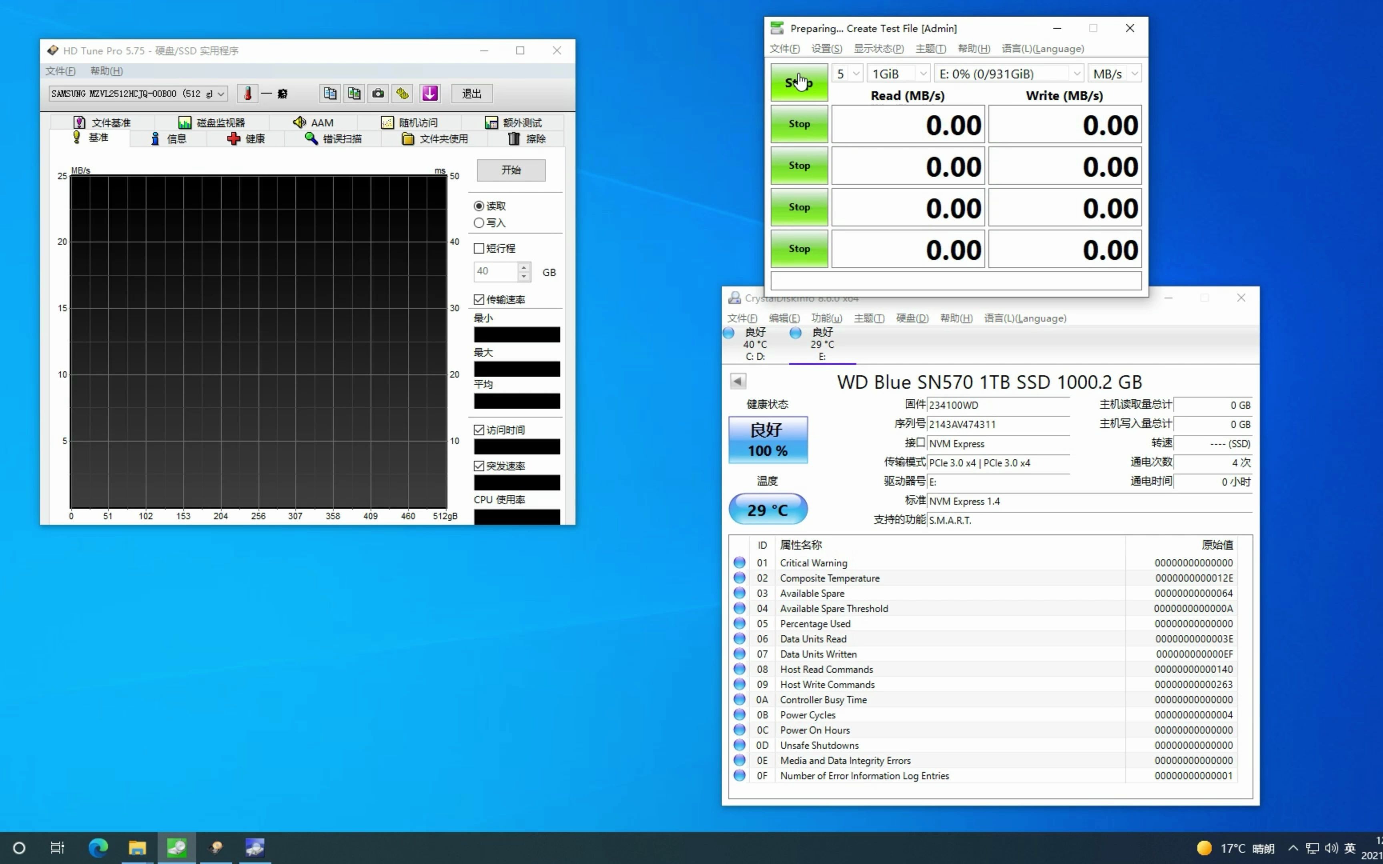Click the back arrow in CrystalDiskInfo

point(738,381)
